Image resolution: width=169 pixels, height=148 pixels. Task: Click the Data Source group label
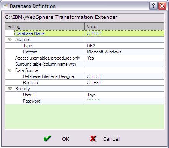click(27, 70)
